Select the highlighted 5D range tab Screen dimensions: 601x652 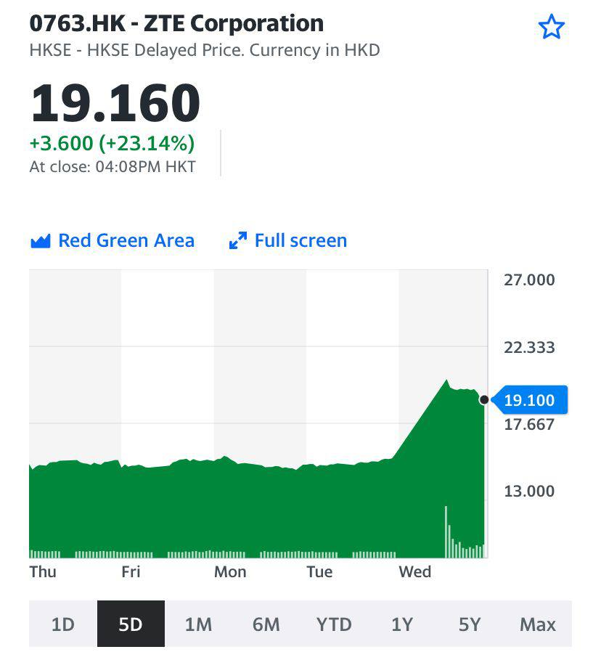pyautogui.click(x=131, y=624)
